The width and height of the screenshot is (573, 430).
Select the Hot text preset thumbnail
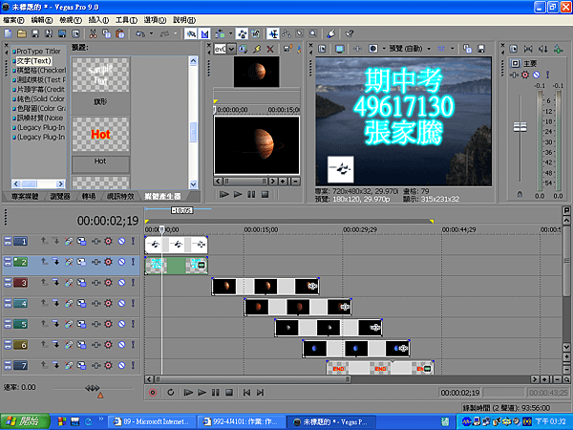pos(100,134)
